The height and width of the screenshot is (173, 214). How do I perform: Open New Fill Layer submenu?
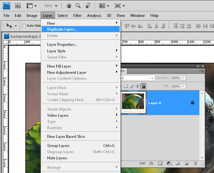(x=81, y=66)
